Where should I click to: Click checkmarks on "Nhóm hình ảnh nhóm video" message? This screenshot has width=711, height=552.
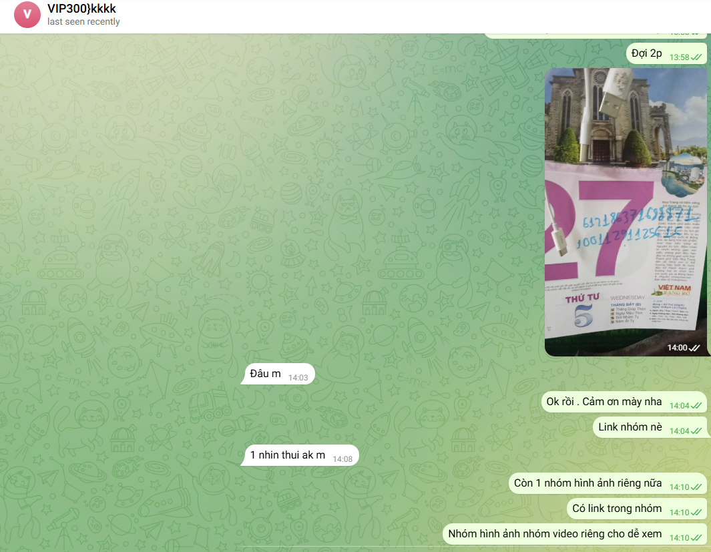pyautogui.click(x=696, y=538)
